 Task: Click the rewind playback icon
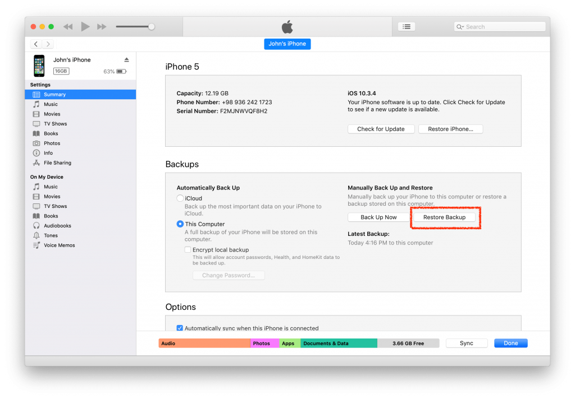click(68, 27)
